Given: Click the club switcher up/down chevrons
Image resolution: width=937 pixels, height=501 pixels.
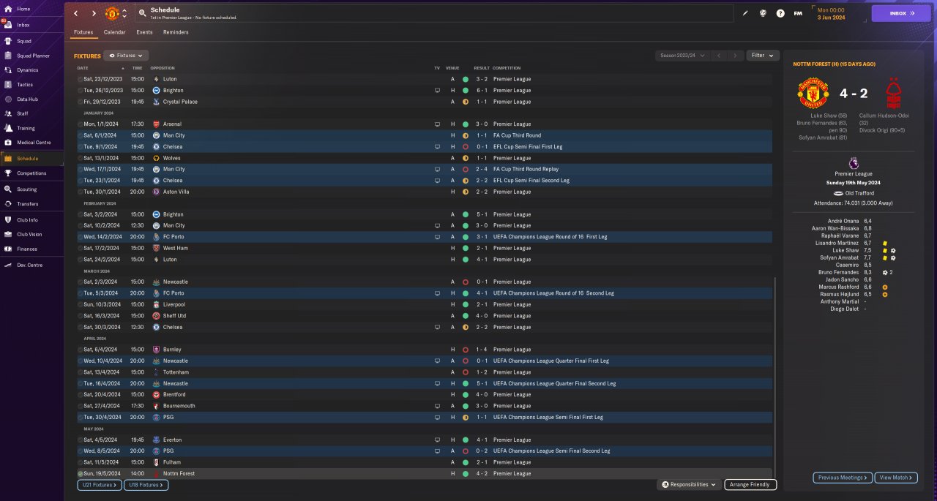Looking at the screenshot, I should [x=124, y=13].
